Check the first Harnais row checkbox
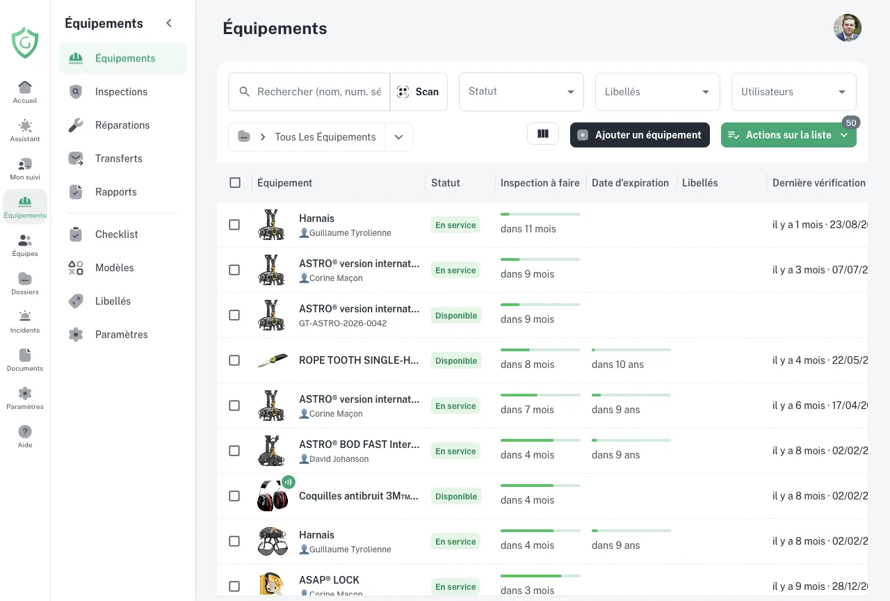Viewport: 890px width, 601px height. pyautogui.click(x=234, y=225)
